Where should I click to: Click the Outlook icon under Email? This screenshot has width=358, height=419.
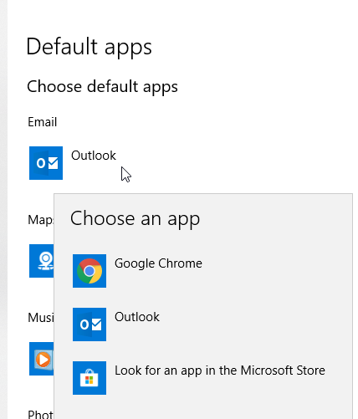[x=46, y=163]
